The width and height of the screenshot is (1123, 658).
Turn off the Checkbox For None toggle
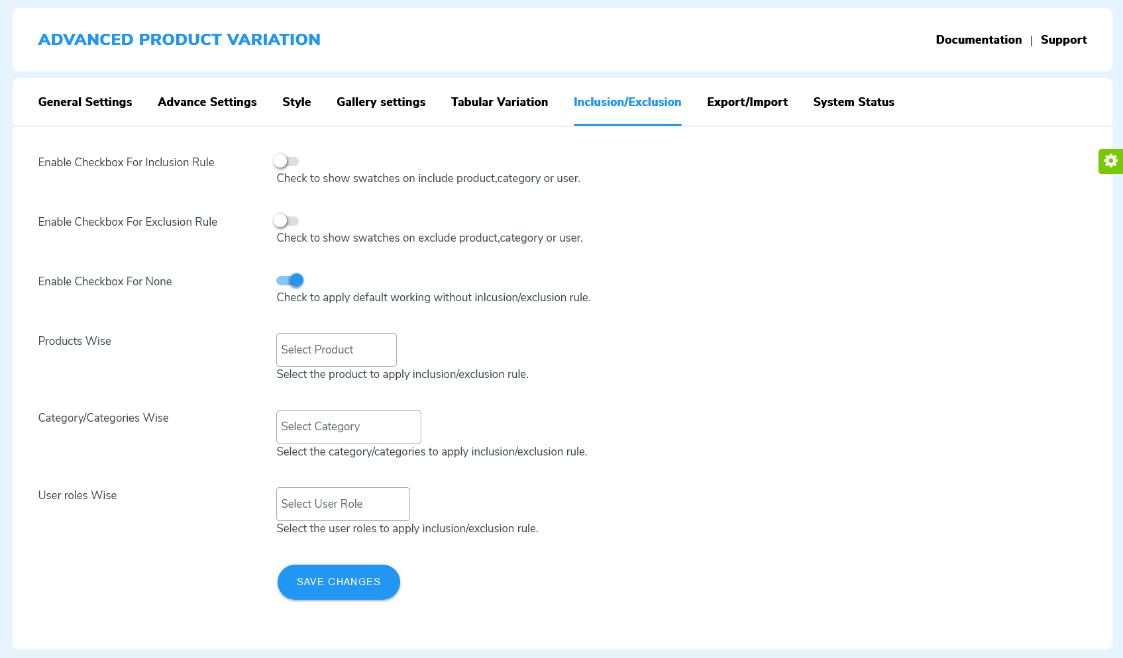(x=290, y=280)
